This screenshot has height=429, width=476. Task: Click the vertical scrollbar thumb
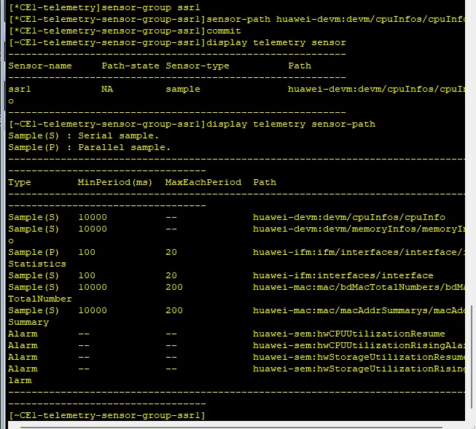(472, 356)
